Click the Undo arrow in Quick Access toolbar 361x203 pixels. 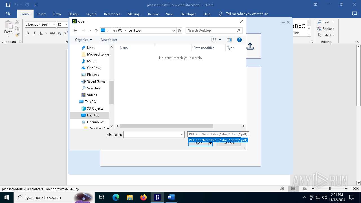pyautogui.click(x=16, y=5)
